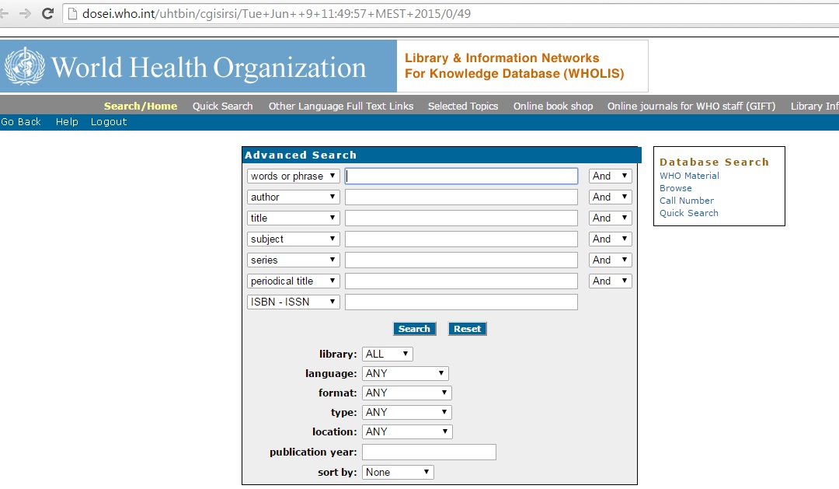Focus the series search text field
Image resolution: width=839 pixels, height=489 pixels.
461,260
